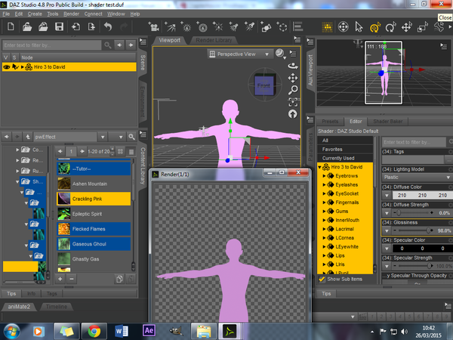
Task: Click the viewport frame selection icon
Action: [x=293, y=102]
